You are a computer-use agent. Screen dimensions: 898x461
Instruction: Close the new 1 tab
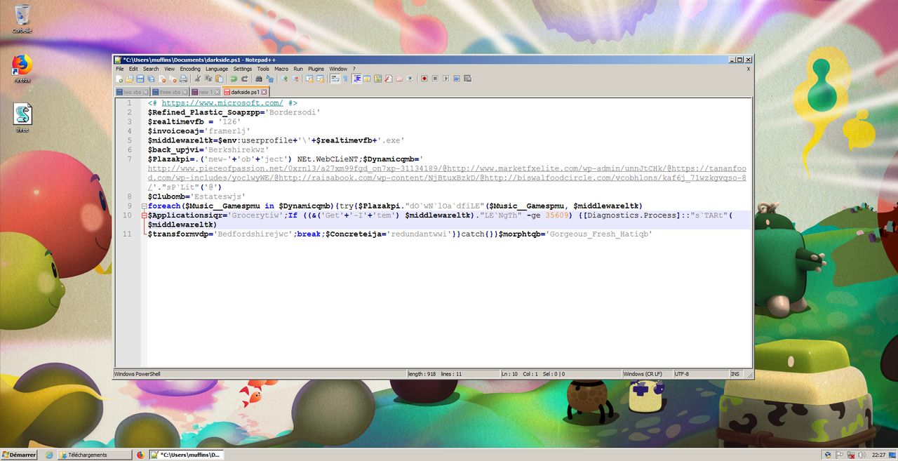pos(217,92)
